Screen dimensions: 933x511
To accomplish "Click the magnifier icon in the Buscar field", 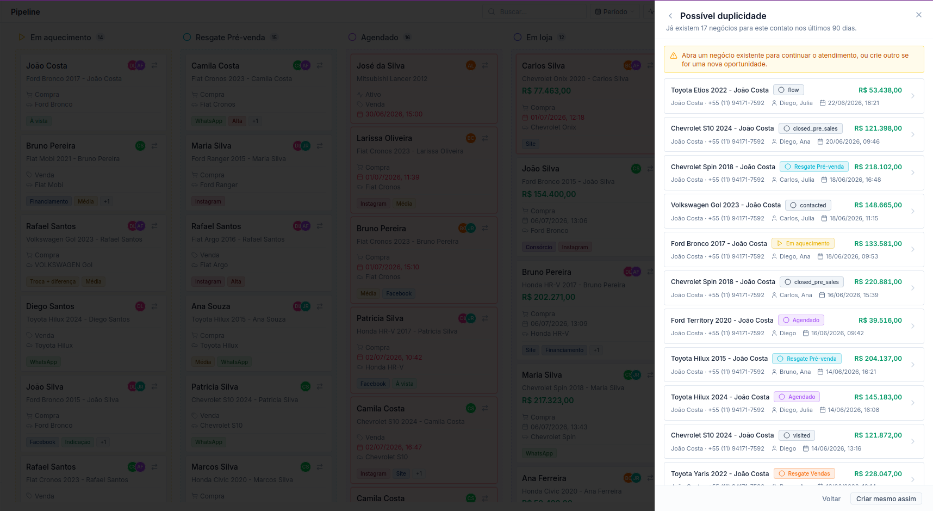I will (x=492, y=11).
